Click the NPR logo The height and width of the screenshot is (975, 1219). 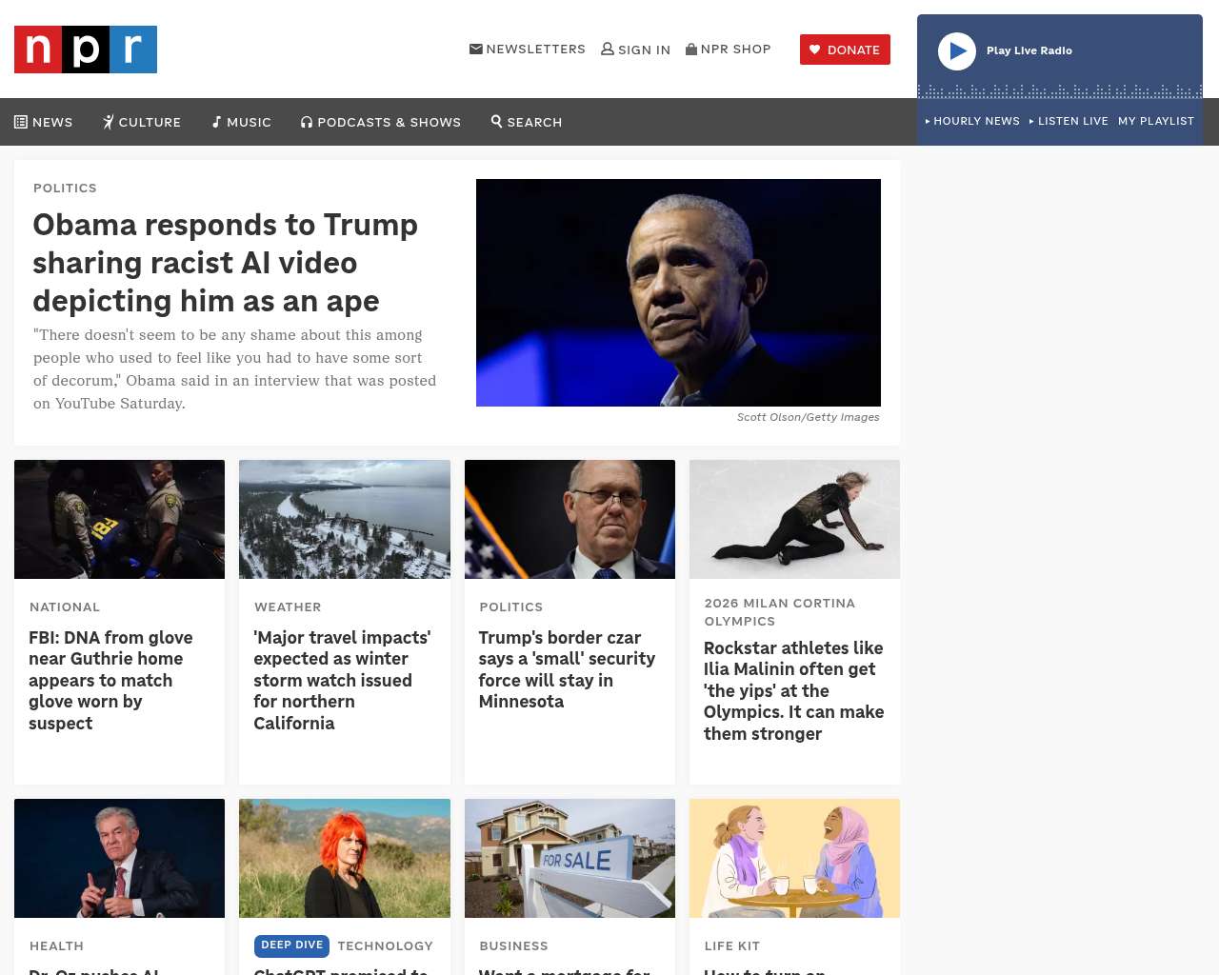coord(86,50)
